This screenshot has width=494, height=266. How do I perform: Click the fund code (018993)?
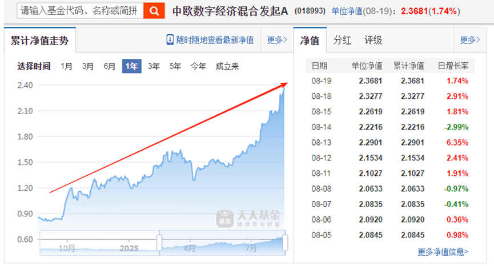[310, 11]
